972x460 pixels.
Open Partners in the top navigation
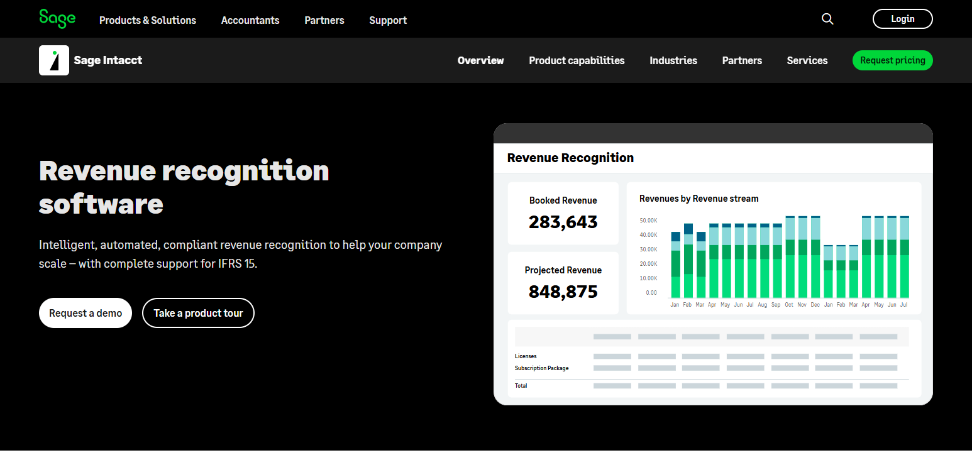[324, 20]
